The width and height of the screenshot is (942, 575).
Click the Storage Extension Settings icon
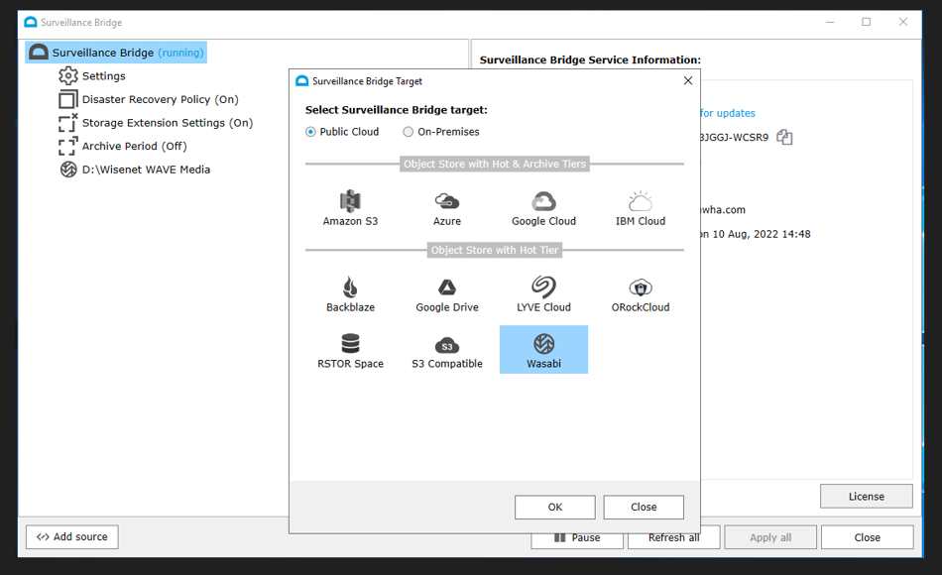pyautogui.click(x=67, y=123)
